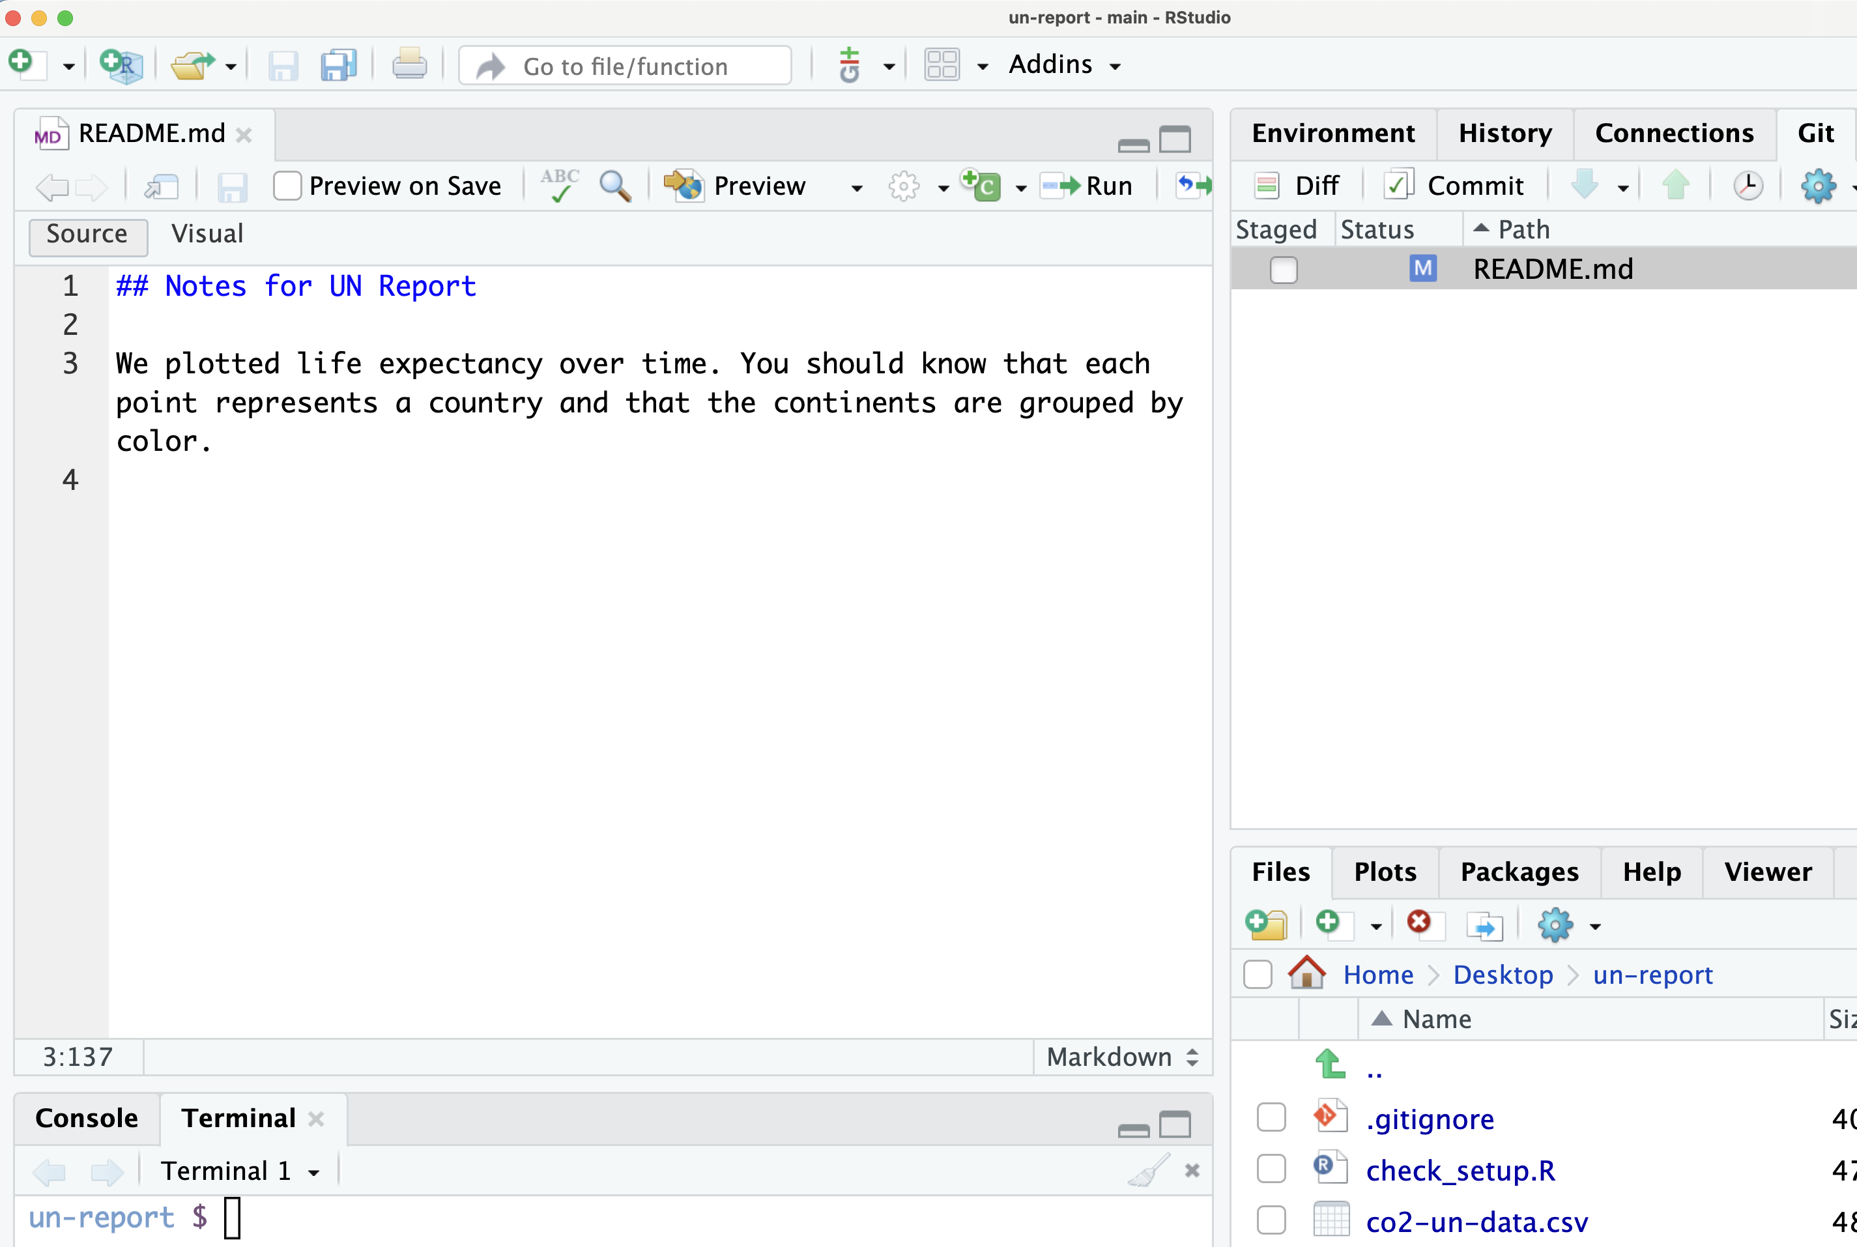1857x1247 pixels.
Task: Click the Re-run previous code icon
Action: tap(1193, 186)
